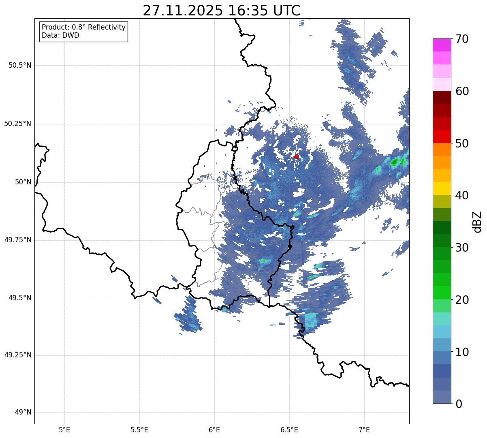Viewport: 487px width, 438px height.
Task: Click the 5°E longitude label
Action: point(64,429)
